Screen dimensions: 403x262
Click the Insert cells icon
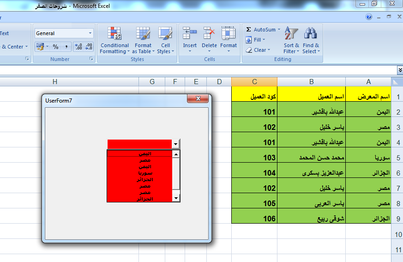pyautogui.click(x=190, y=33)
